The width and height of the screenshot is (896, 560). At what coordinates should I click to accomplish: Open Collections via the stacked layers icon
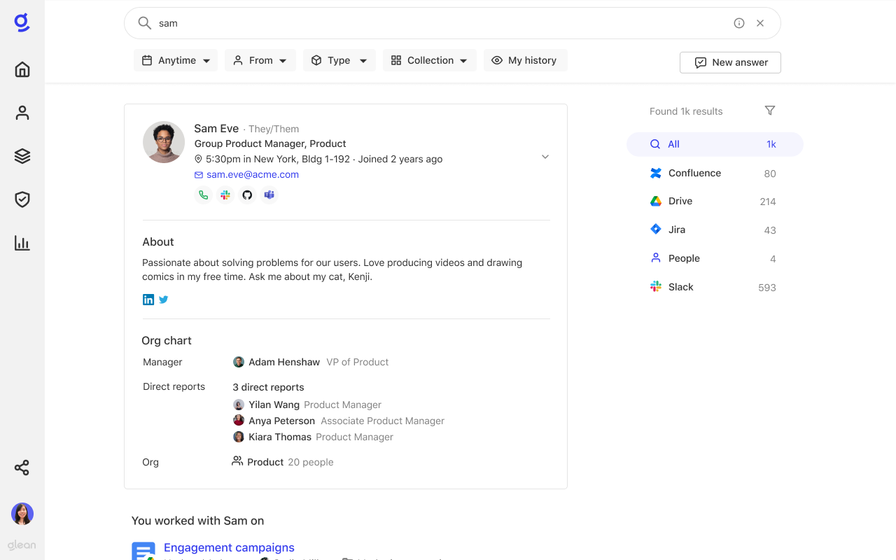(22, 156)
